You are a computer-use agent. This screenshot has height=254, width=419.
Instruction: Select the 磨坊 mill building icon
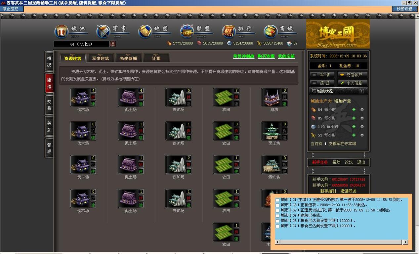[x=271, y=97]
